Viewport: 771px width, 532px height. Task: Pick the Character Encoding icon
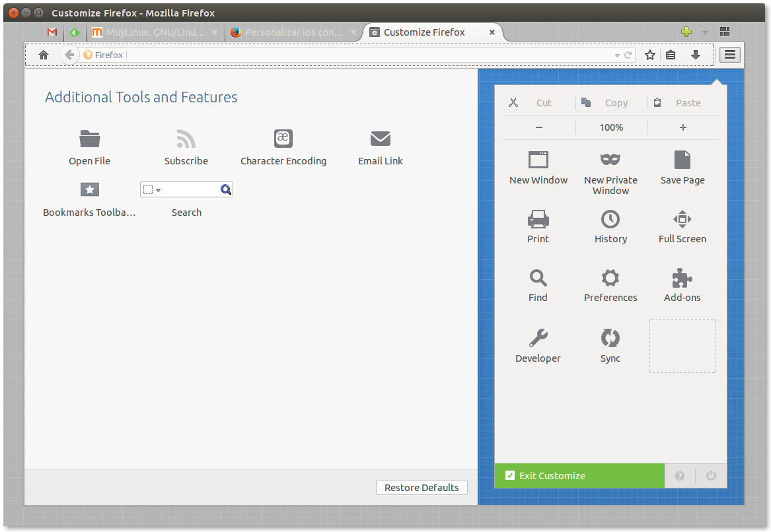pos(283,139)
